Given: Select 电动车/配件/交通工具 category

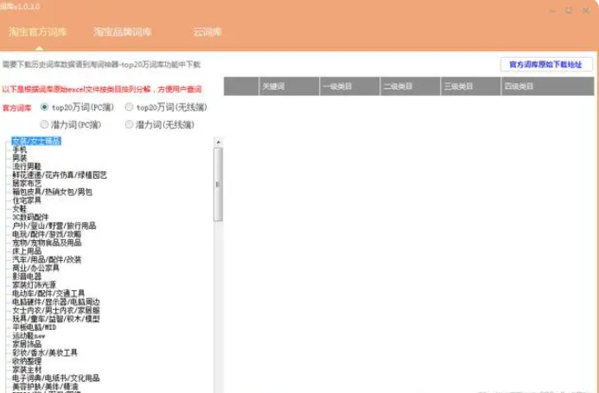Looking at the screenshot, I should [48, 294].
